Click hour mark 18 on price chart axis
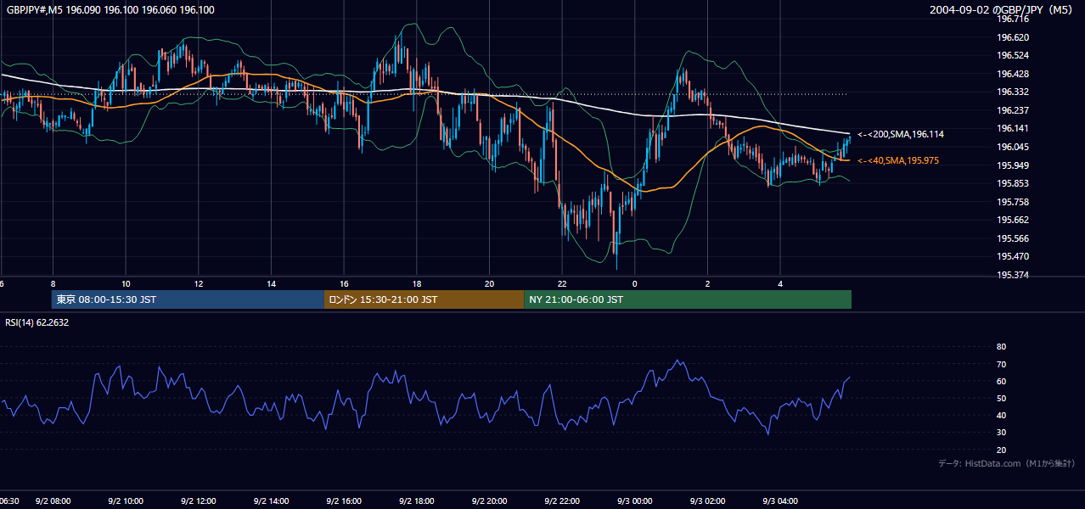The image size is (1085, 509). (x=417, y=282)
